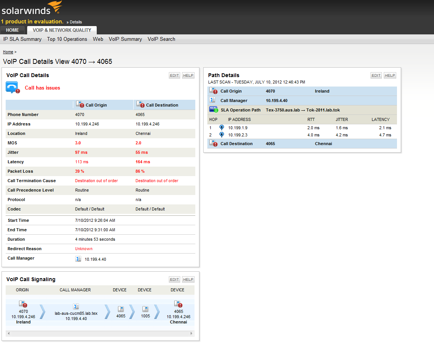Click lab-aus-cucm85.lab.tex hostname in signaling
Viewport: 434px width, 345px height.
pyautogui.click(x=76, y=313)
